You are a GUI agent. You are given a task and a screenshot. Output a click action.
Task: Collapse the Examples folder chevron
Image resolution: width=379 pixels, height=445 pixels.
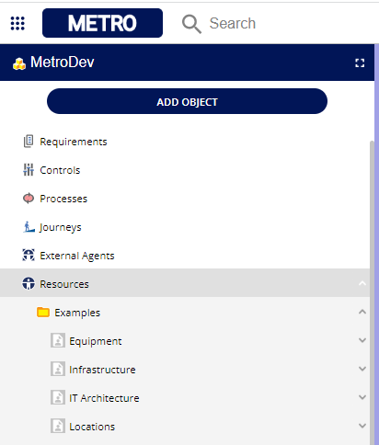click(x=362, y=312)
